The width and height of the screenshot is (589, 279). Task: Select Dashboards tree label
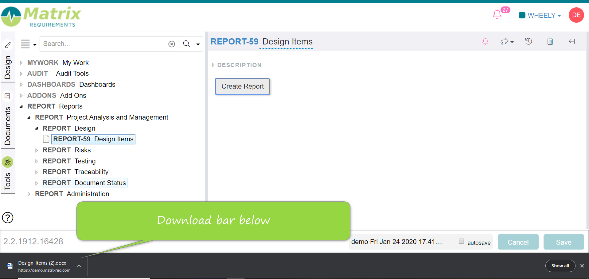click(97, 84)
